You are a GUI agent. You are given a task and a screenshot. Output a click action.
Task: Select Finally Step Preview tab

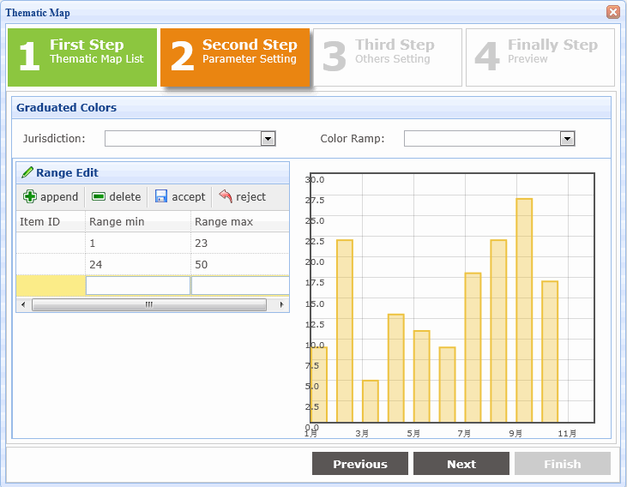[540, 57]
